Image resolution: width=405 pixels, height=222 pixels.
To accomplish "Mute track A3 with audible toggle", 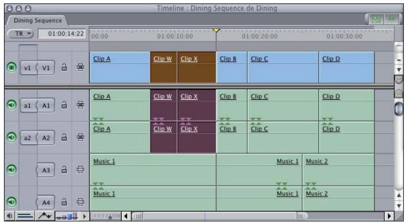I will 11,169.
